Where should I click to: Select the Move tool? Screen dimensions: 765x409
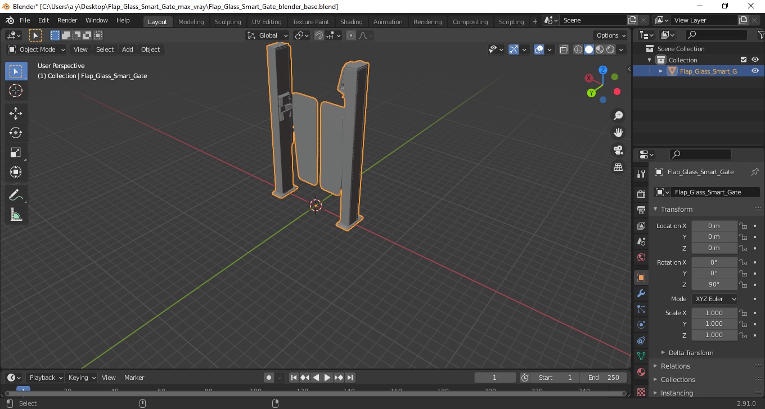tap(16, 113)
